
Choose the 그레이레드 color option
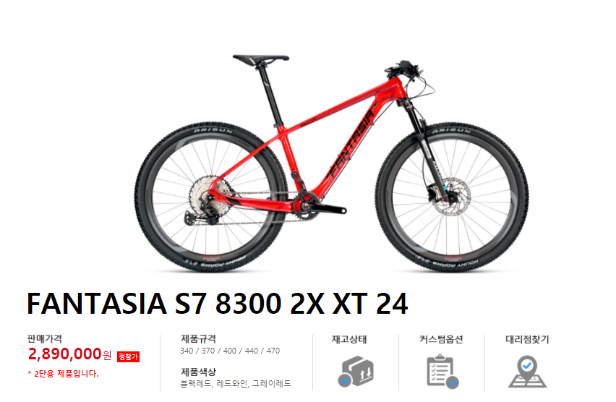(271, 383)
